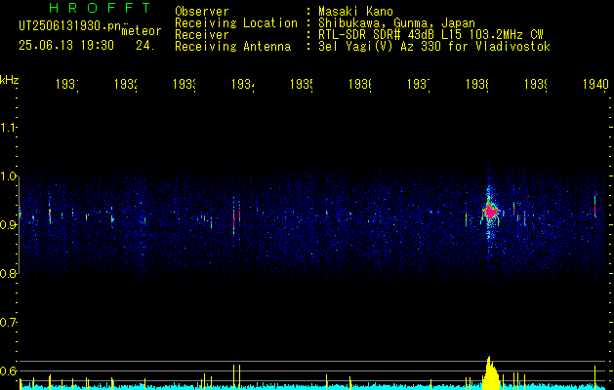
Task: Click the '24.' value beside the date
Action: coord(145,46)
